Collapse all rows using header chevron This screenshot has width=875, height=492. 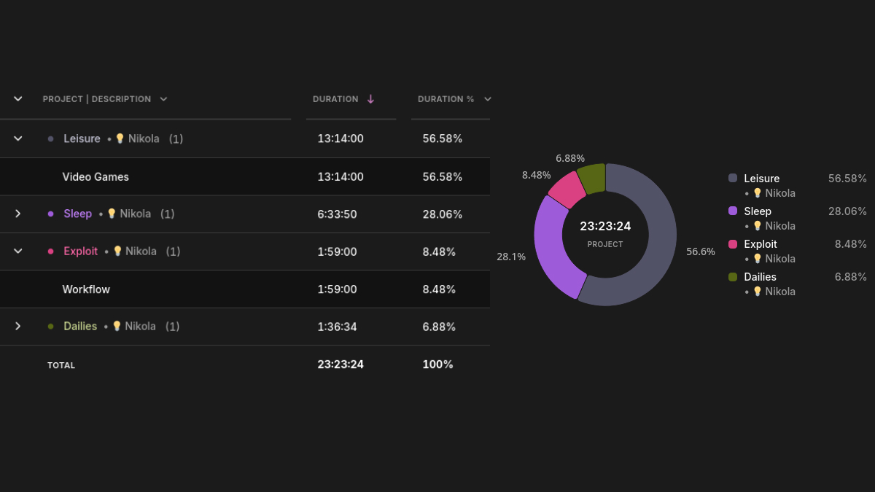point(18,98)
